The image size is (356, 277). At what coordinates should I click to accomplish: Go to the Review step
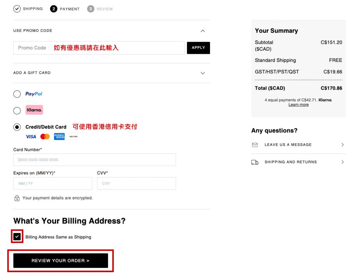pyautogui.click(x=91, y=9)
